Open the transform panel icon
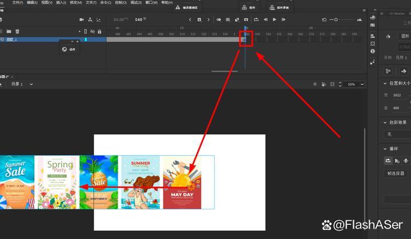Screen dimensions: 411x239 [x=372, y=44]
